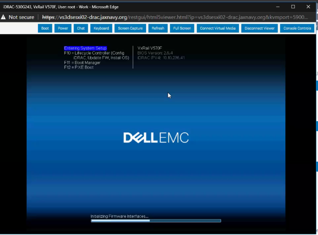Click the Initializing Firmware Interfaces progress bar
Viewport: 318px width, 235px height.
[x=156, y=221]
